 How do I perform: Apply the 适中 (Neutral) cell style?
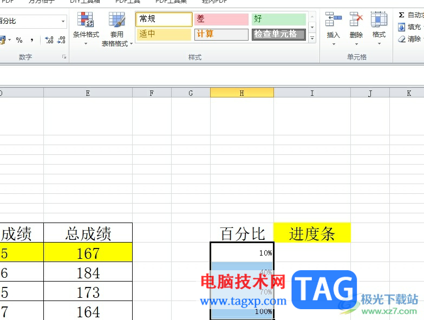164,34
